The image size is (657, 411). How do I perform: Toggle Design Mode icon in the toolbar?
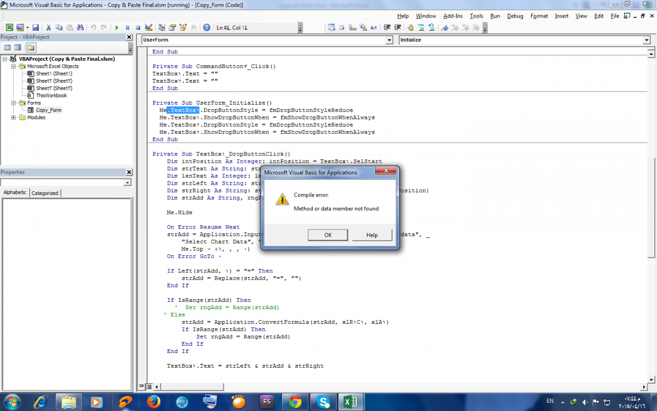tap(148, 27)
